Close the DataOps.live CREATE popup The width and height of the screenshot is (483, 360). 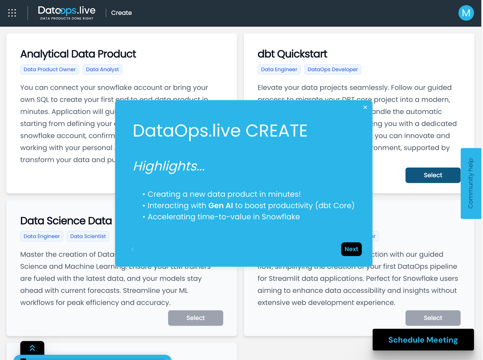[x=365, y=107]
